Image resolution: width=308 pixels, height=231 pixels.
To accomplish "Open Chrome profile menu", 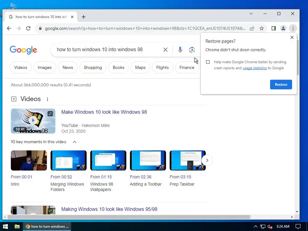I will (x=283, y=28).
